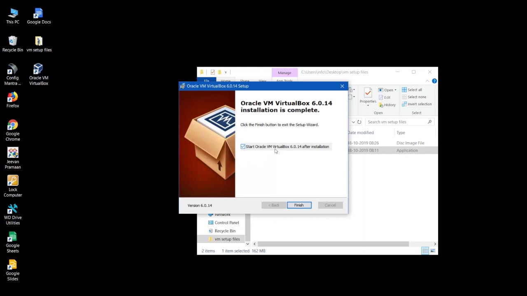Click the 18-10-2019 08:26 date cell
Viewport: 527px width, 296px height.
point(363,143)
